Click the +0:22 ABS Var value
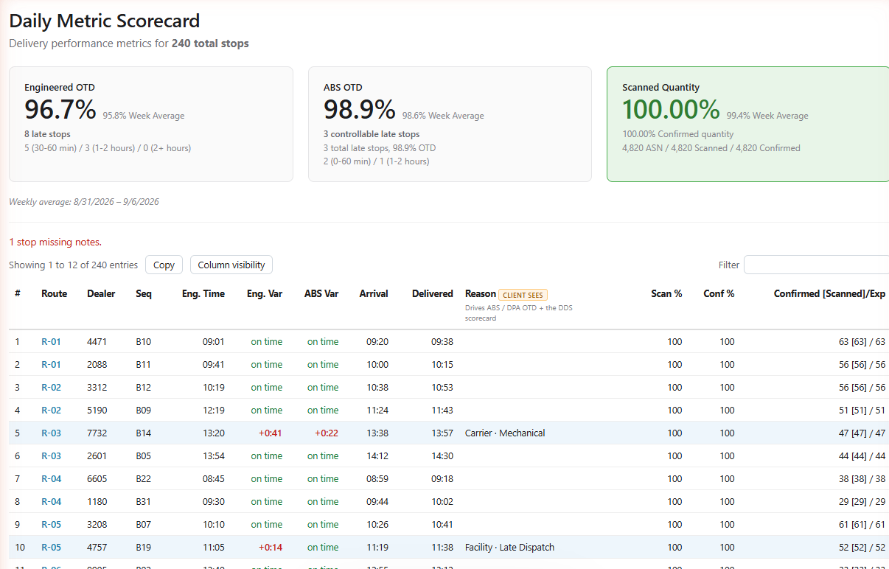 coord(327,433)
